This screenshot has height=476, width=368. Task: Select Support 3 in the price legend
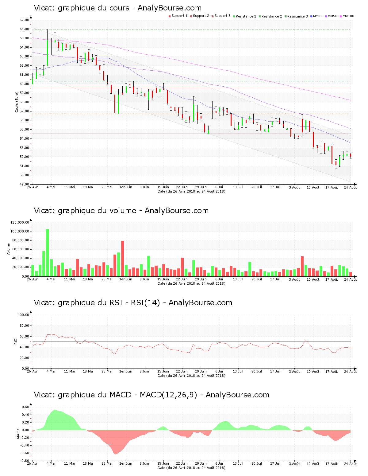point(221,16)
